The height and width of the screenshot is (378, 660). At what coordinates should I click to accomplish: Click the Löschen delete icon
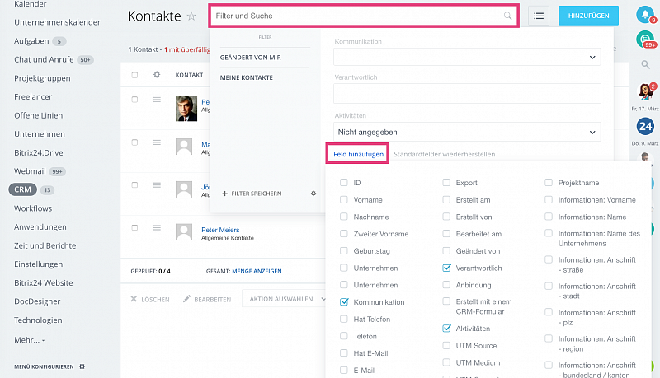click(x=134, y=299)
